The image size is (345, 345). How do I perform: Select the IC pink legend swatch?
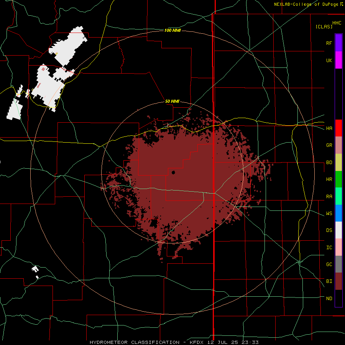(338, 247)
